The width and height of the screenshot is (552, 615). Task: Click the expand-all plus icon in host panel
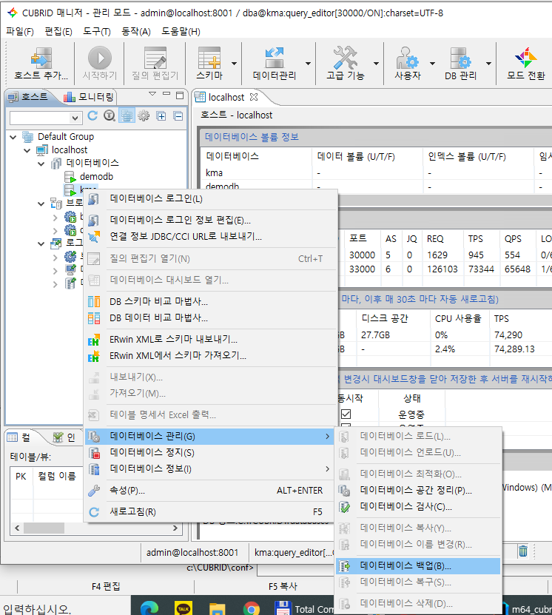pos(161,115)
